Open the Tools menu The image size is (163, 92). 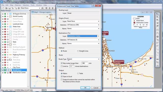pyautogui.click(x=33, y=5)
